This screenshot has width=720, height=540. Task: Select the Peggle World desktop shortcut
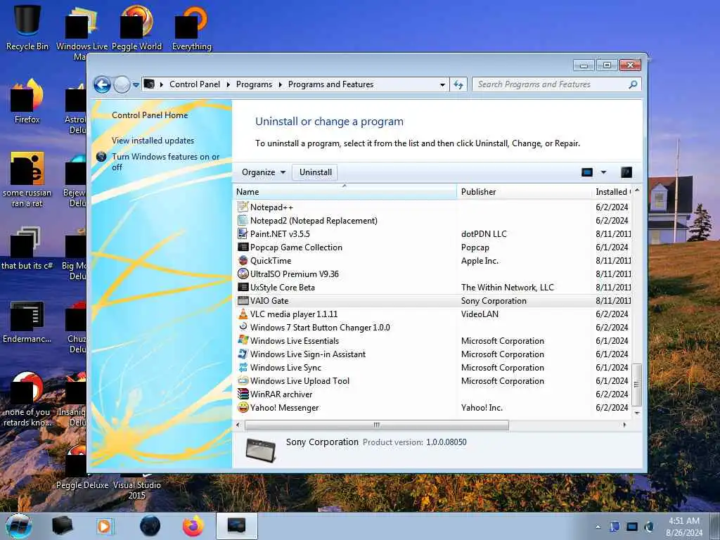[137, 27]
